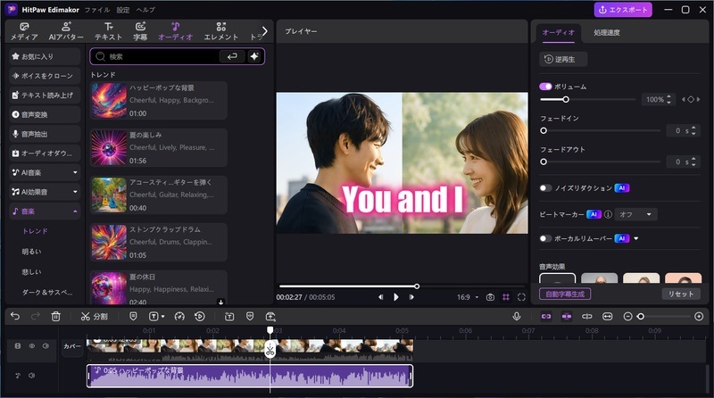The image size is (714, 398).
Task: Delete the selected clip with trash icon
Action: [x=55, y=316]
